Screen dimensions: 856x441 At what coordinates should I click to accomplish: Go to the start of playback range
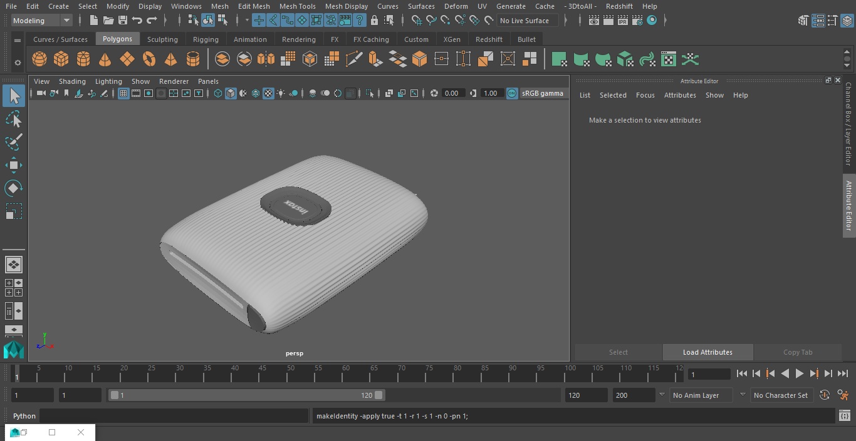pos(741,373)
